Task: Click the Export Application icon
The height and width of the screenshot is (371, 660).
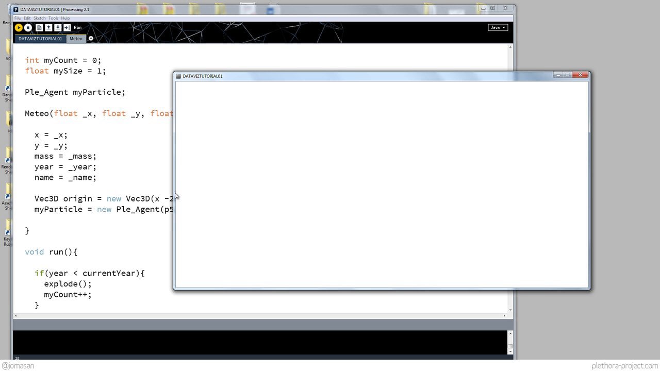Action: pyautogui.click(x=67, y=27)
